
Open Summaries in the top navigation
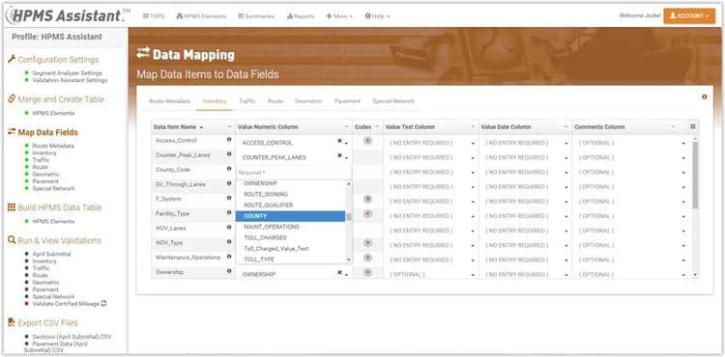256,16
